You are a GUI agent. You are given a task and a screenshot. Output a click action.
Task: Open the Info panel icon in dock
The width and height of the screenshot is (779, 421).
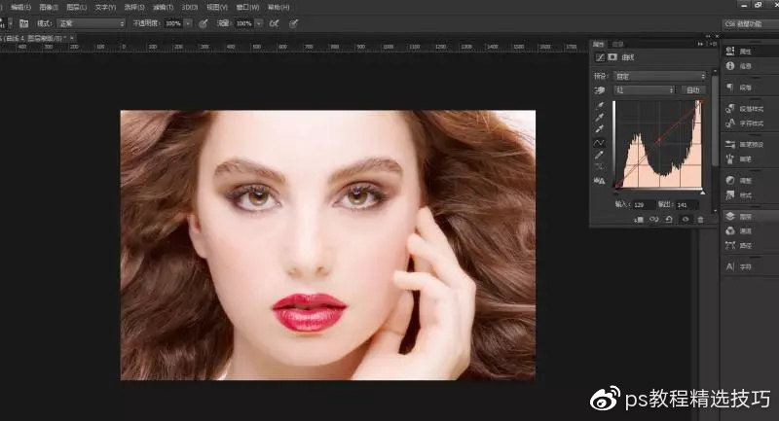click(x=731, y=66)
